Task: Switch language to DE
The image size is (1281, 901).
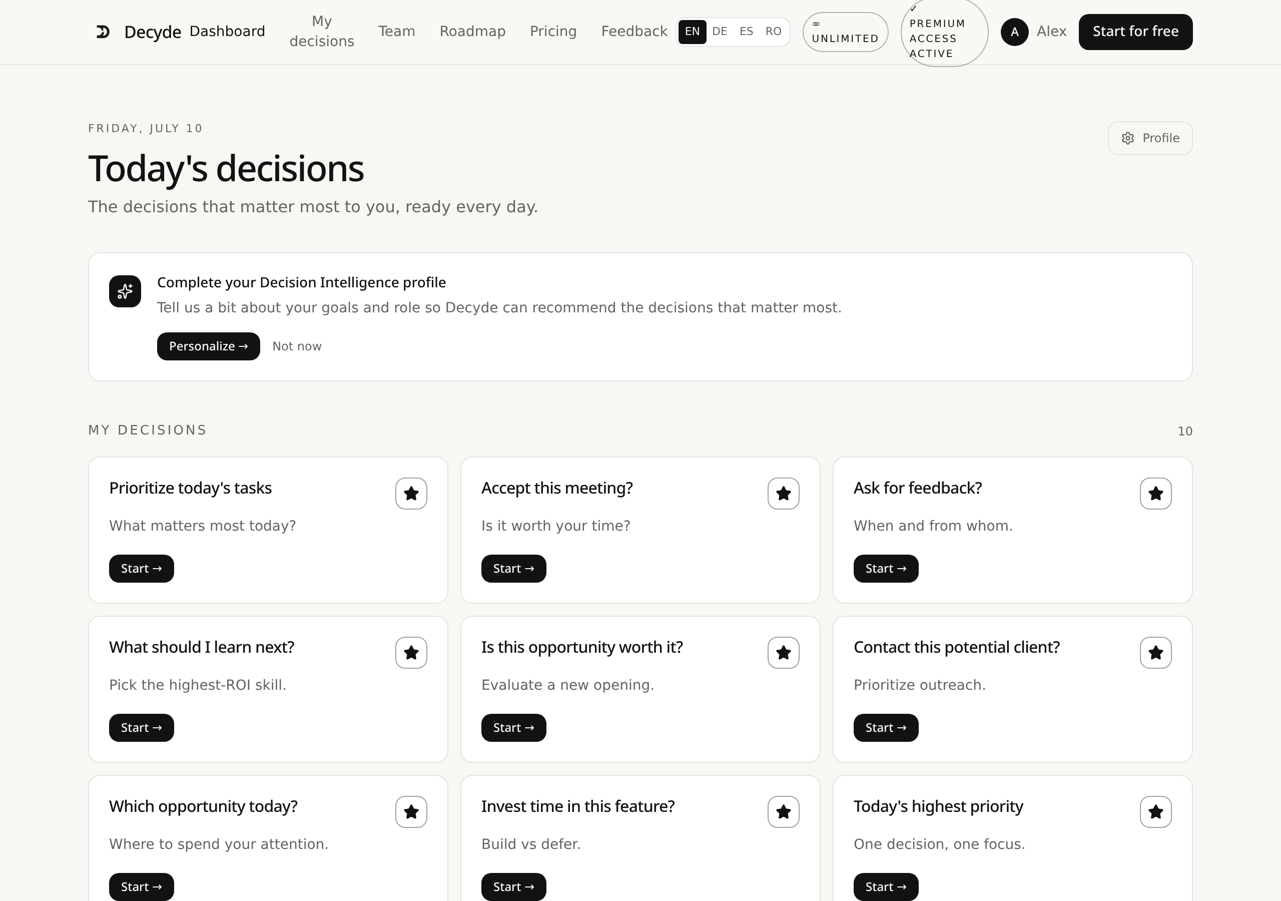Action: click(x=720, y=32)
